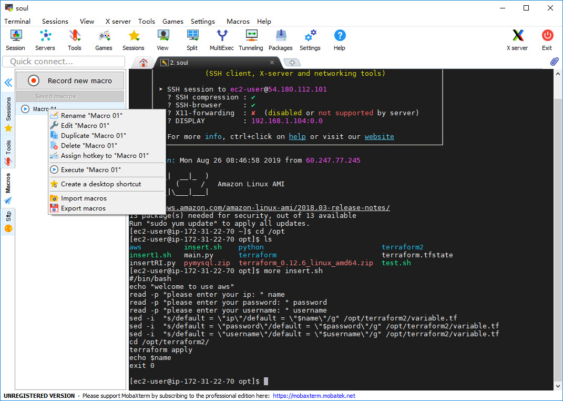Collapse the sidebar with double chevron
This screenshot has height=401, width=563.
pyautogui.click(x=8, y=83)
